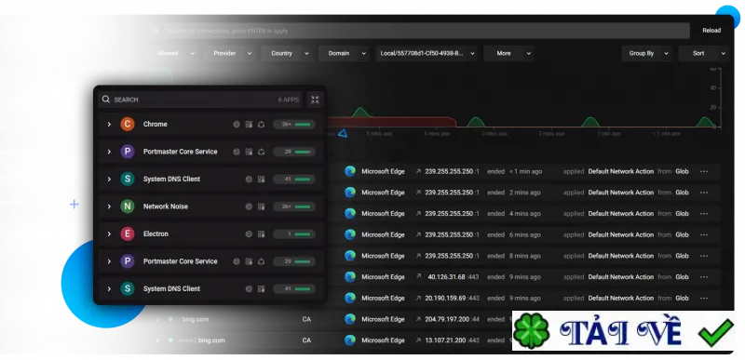This screenshot has height=360, width=745.
Task: Open the three-dots menu for the 40.126.31.68 connection
Action: [704, 277]
